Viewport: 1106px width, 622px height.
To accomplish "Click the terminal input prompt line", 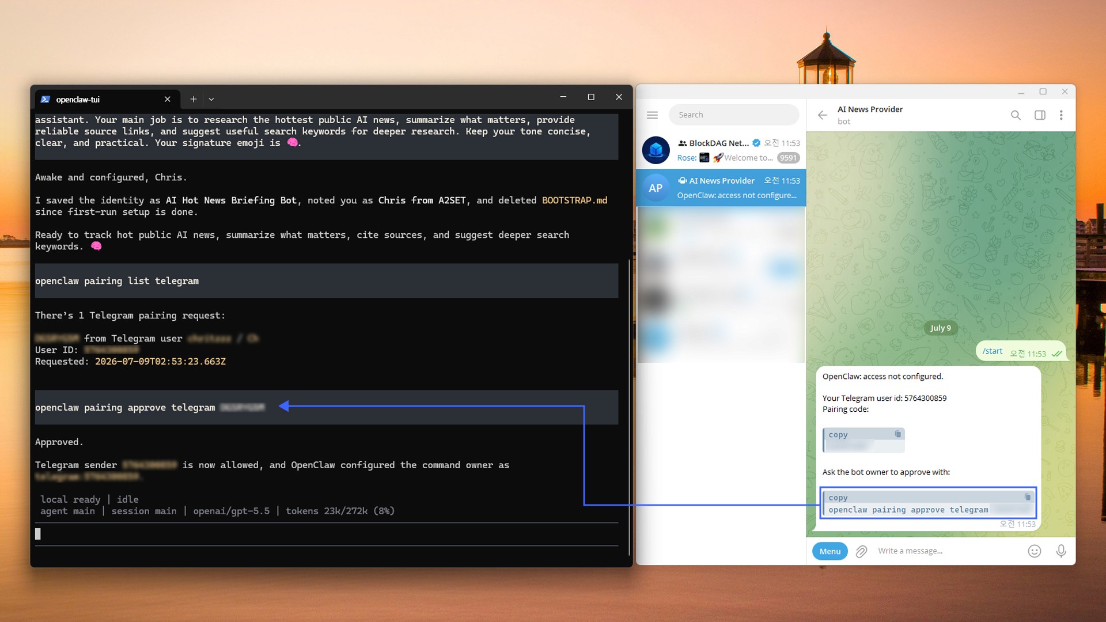I will (327, 534).
